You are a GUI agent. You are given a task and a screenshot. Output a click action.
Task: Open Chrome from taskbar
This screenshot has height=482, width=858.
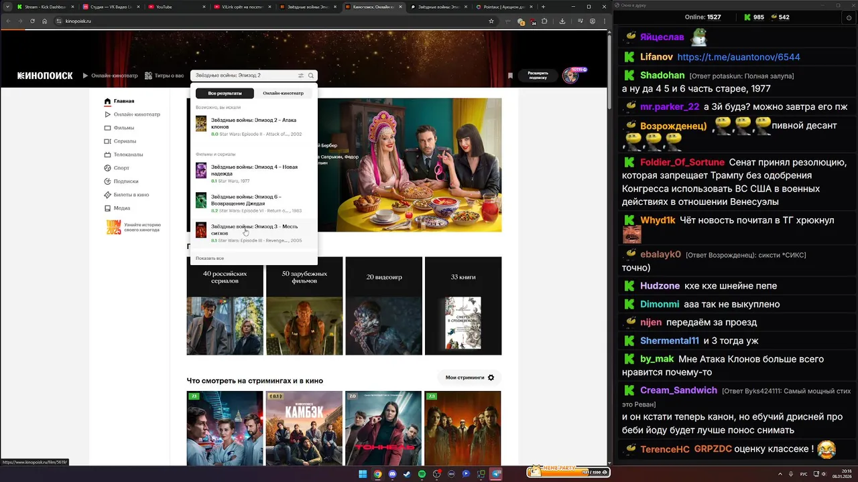click(x=377, y=474)
